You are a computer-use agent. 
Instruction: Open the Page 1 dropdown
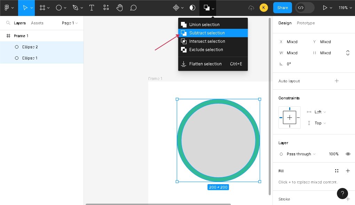point(70,23)
